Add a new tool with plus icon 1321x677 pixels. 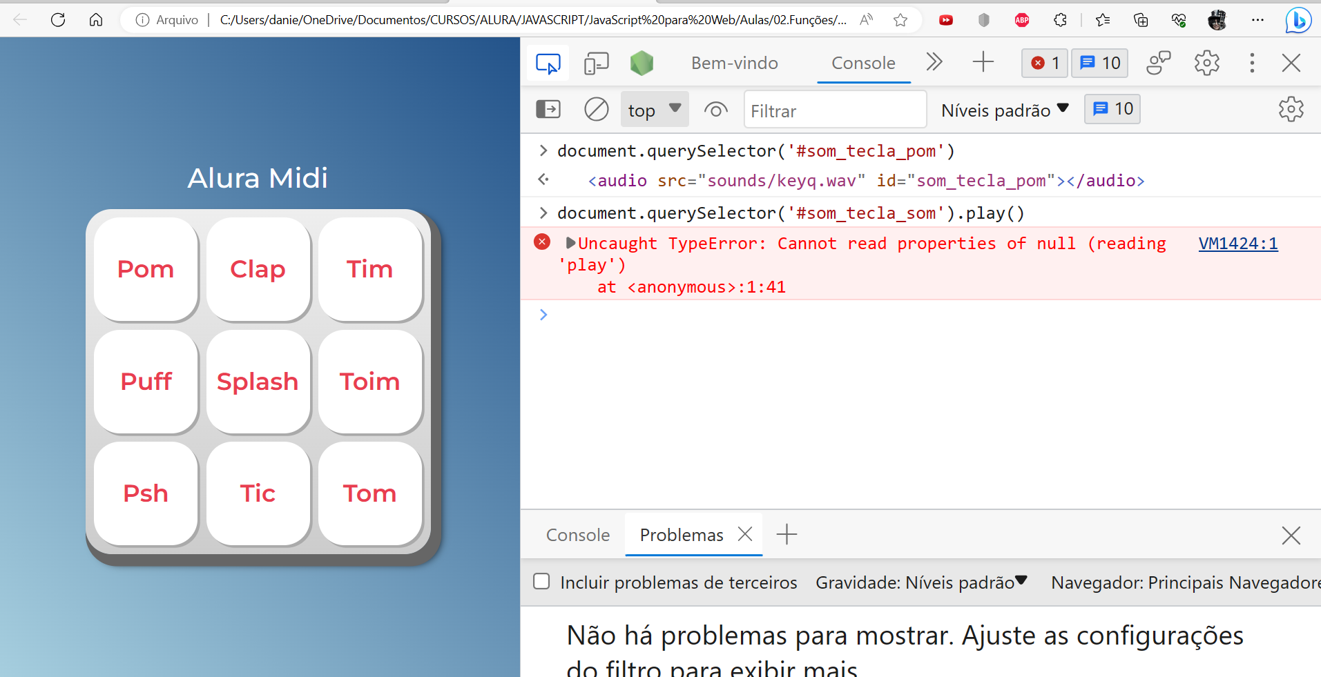983,62
